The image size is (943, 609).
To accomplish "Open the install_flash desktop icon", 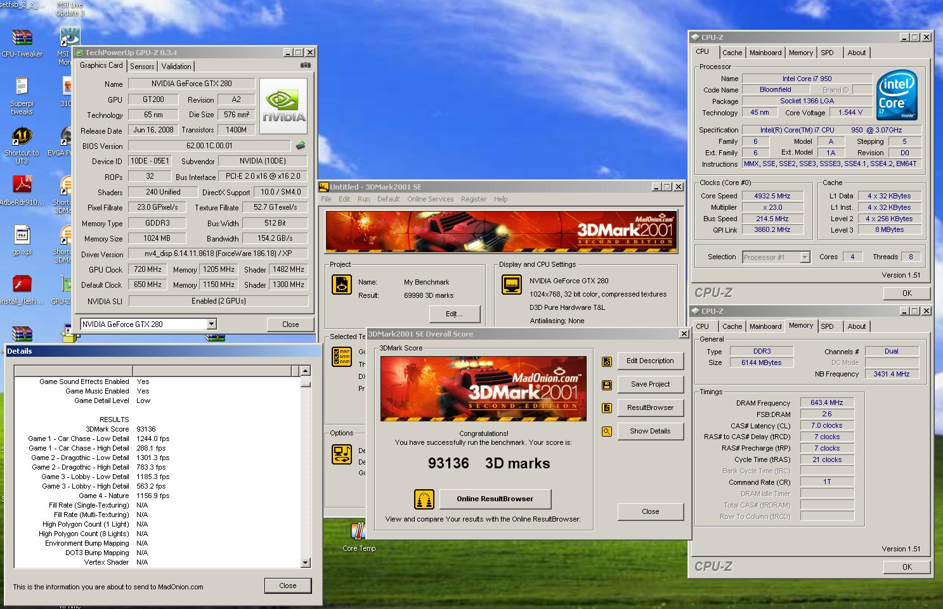I will point(22,284).
